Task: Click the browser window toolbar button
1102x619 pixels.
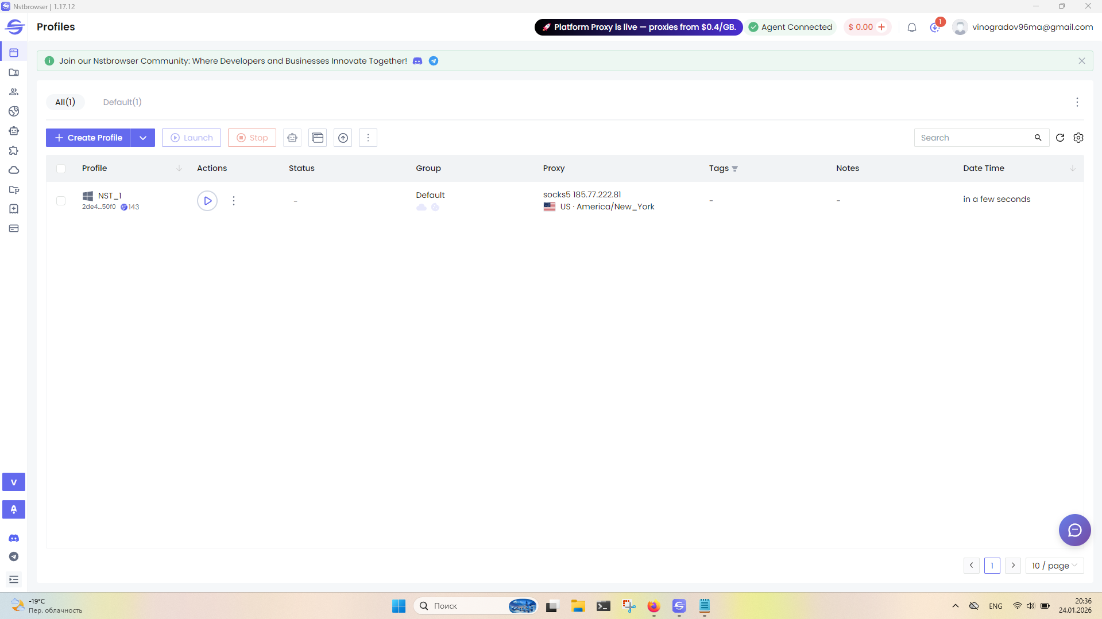Action: point(318,138)
